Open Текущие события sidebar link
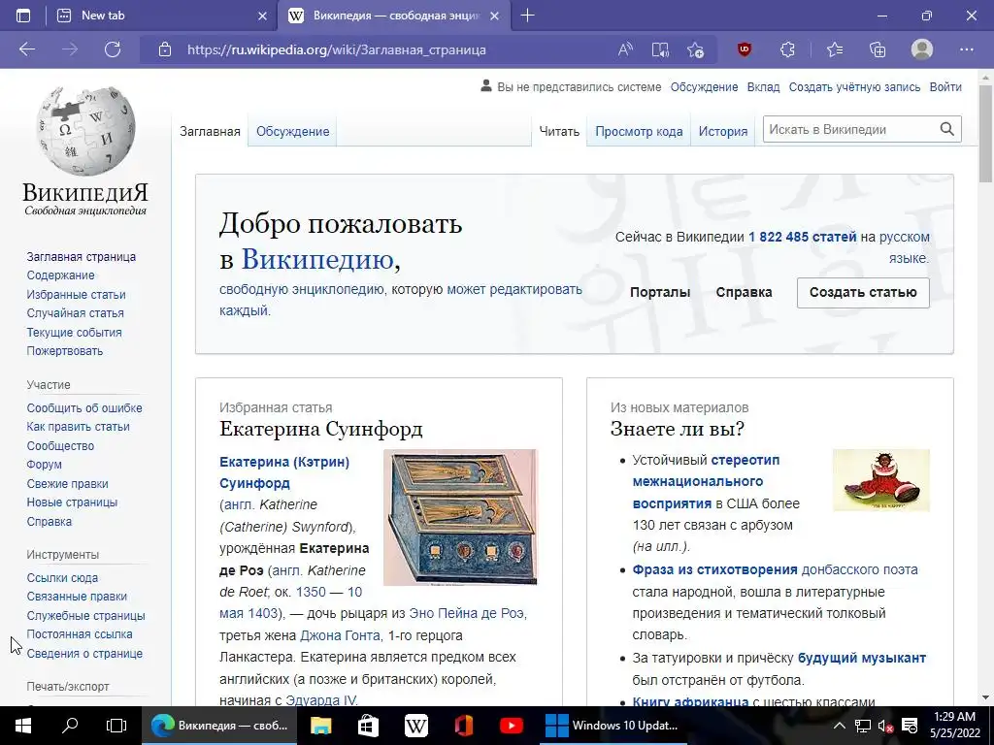Viewport: 994px width, 745px height. (74, 332)
